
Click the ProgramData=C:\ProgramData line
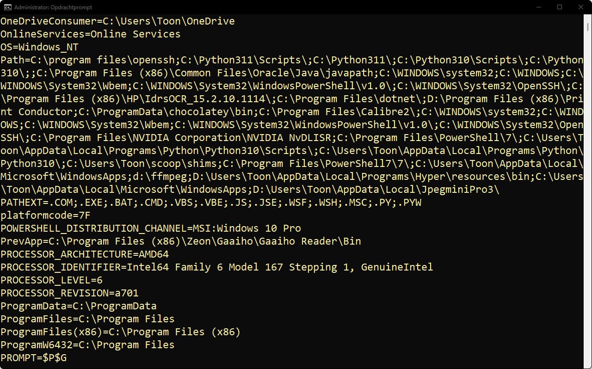[x=78, y=306]
